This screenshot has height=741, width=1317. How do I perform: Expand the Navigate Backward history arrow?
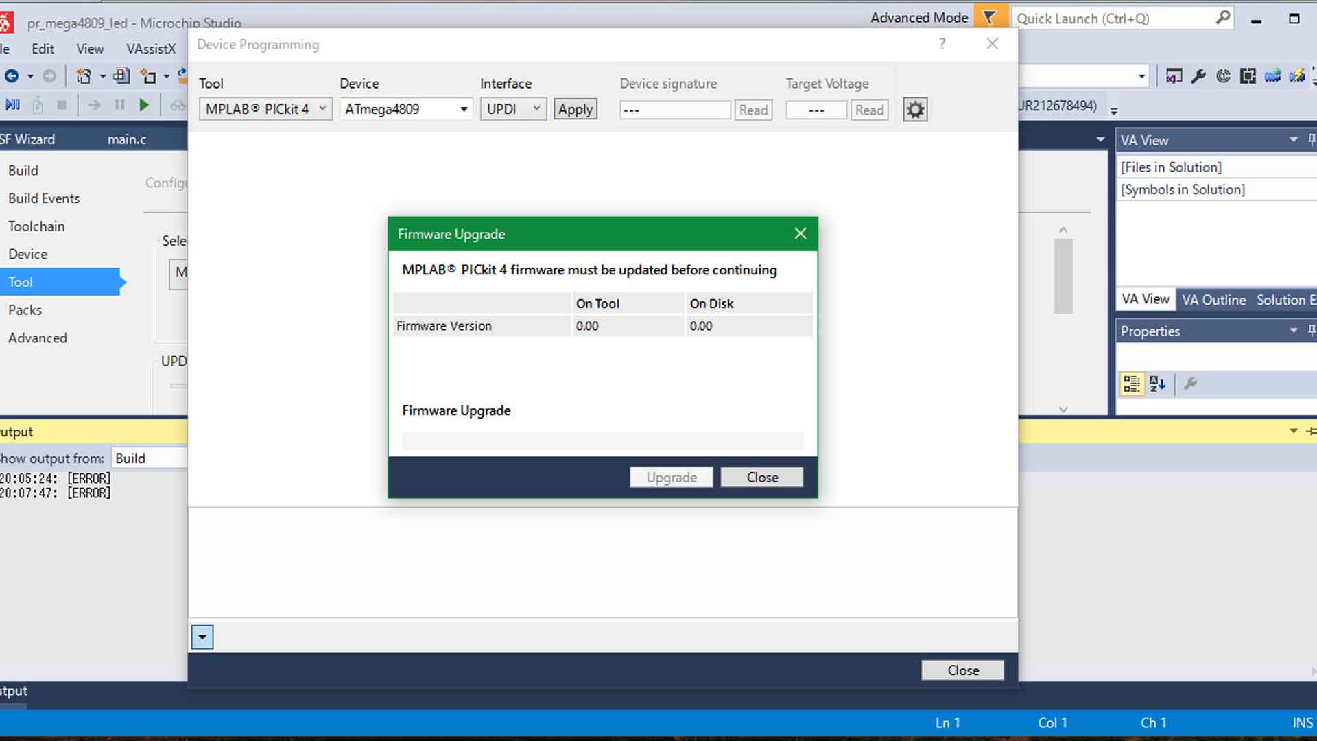pyautogui.click(x=30, y=76)
